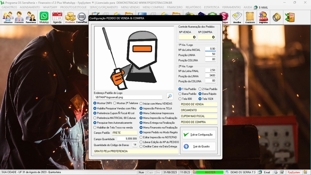Edit Nº da Linha INICIAL field
This screenshot has height=175, width=311.
(x=210, y=49)
